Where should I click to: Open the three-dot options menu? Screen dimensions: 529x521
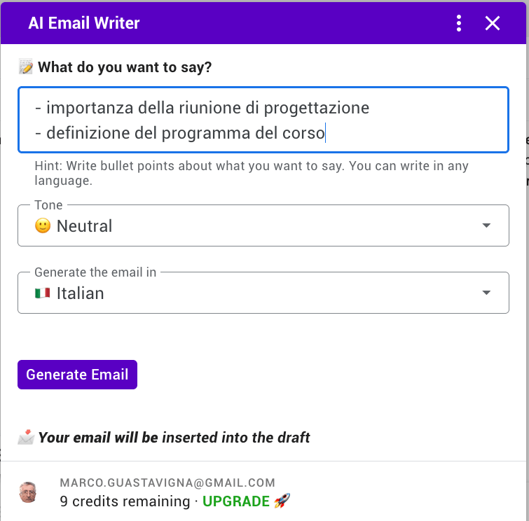459,23
